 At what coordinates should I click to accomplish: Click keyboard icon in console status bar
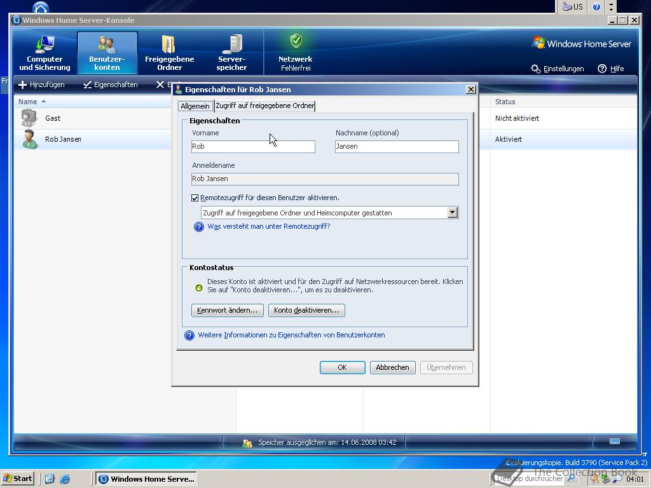(615, 442)
